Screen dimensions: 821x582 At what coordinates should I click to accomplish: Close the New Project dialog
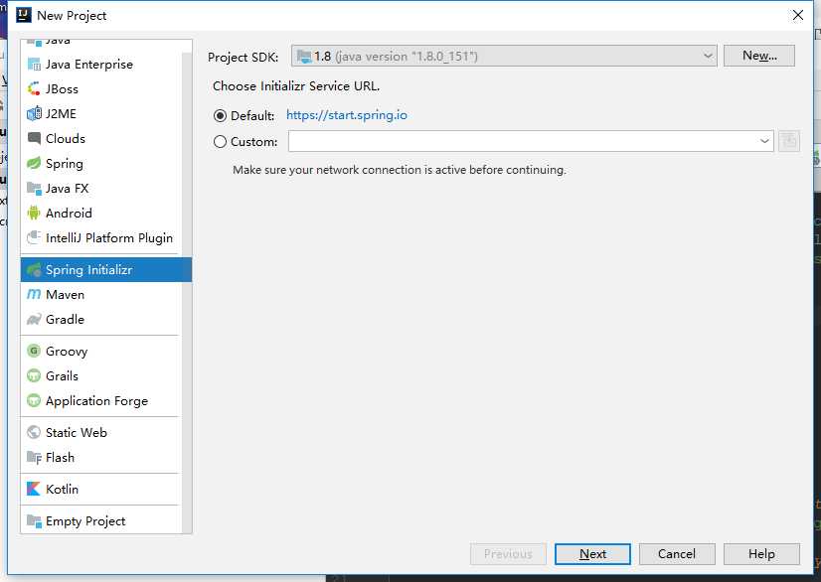[797, 15]
